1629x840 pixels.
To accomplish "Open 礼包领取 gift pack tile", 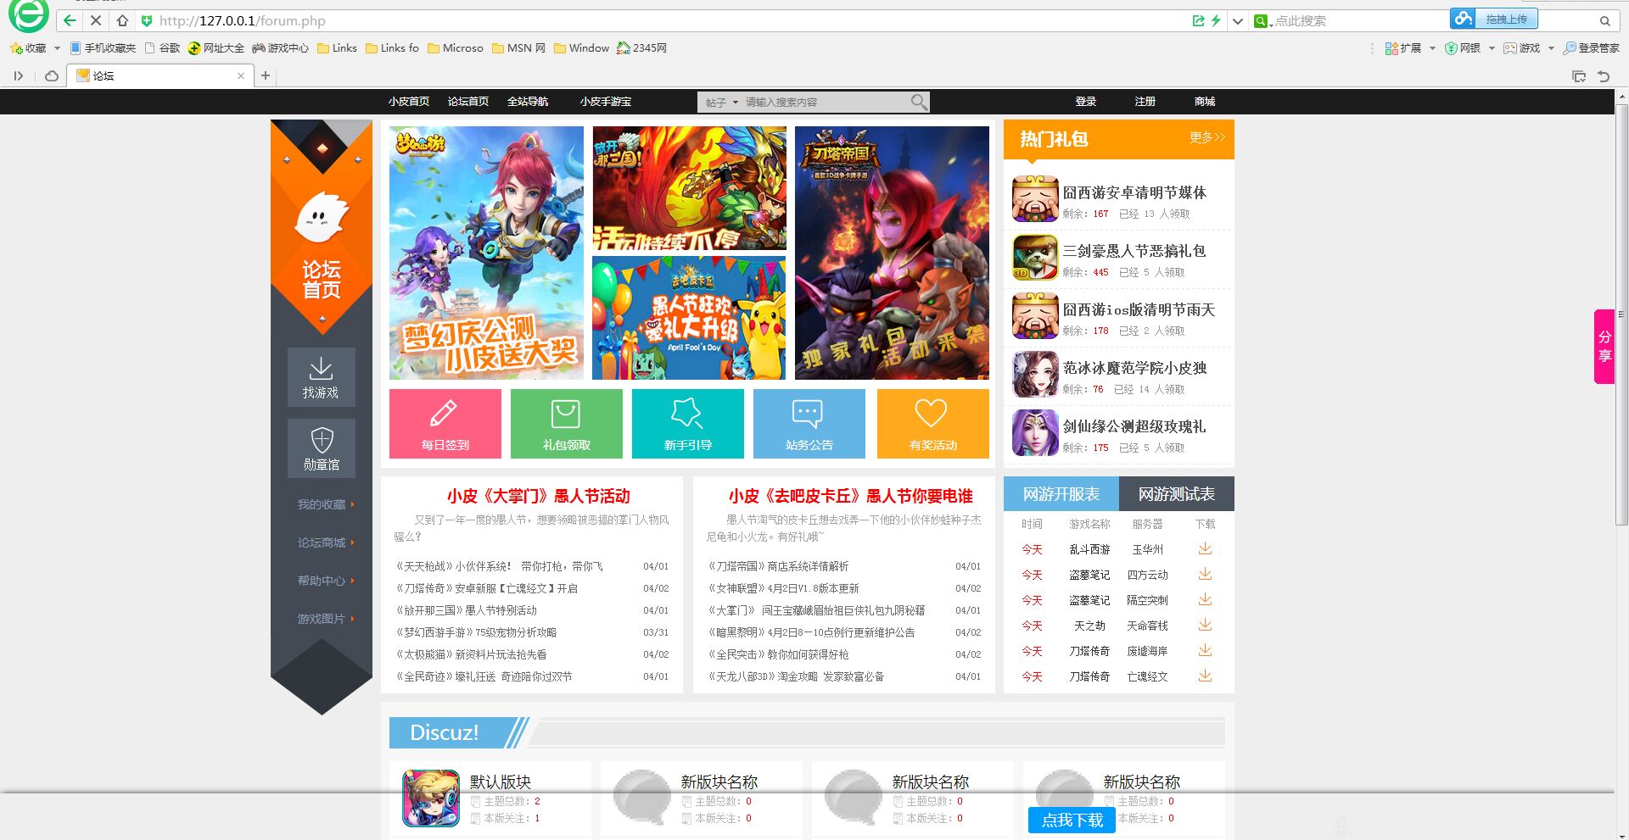I will (567, 424).
